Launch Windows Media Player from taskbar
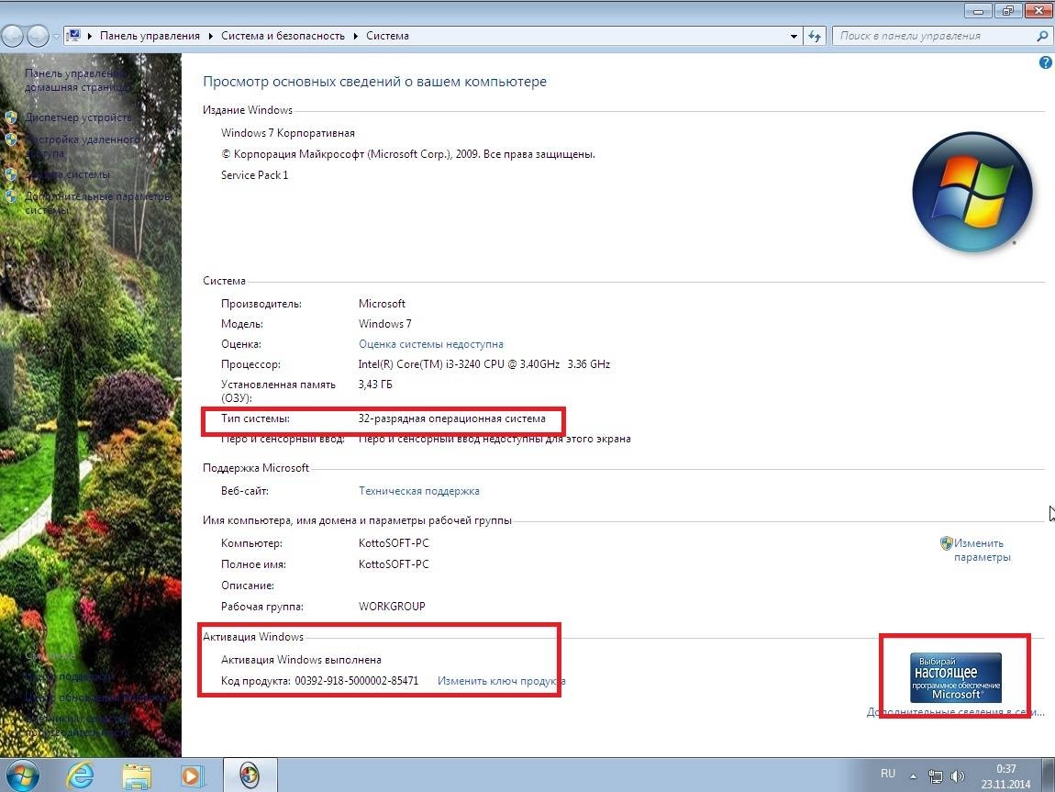Viewport: 1055px width, 792px height. pos(191,775)
